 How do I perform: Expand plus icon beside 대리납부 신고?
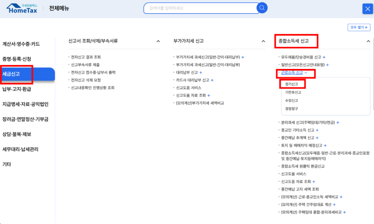tap(201, 73)
